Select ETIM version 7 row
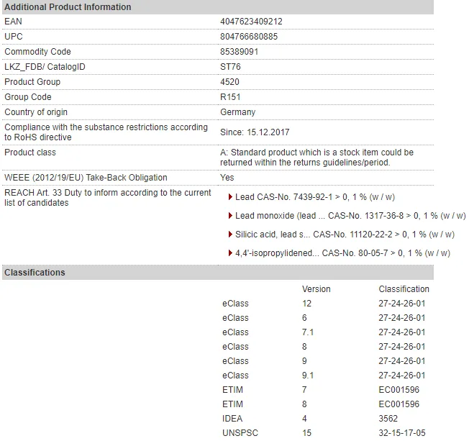 click(321, 389)
